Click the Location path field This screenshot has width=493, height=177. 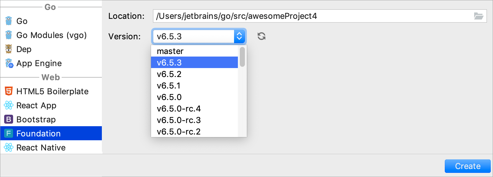(x=313, y=16)
